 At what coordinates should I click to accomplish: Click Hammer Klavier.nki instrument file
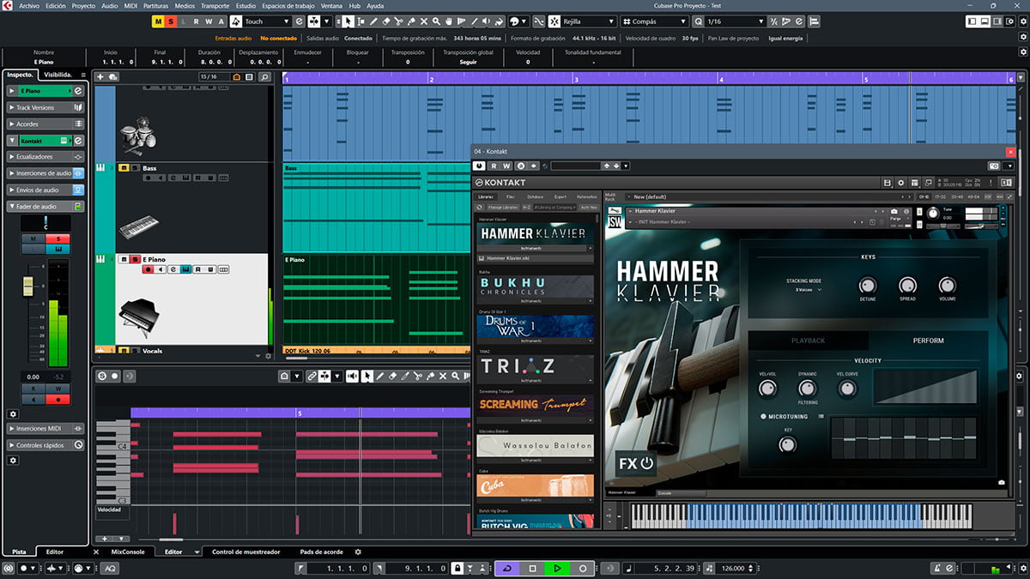(535, 257)
